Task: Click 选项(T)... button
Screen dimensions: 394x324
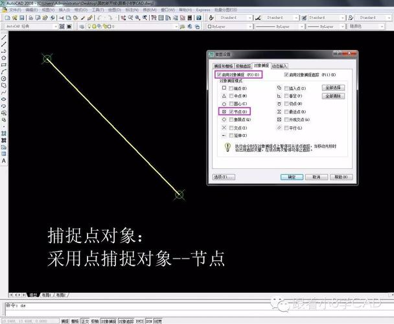Action: point(224,177)
